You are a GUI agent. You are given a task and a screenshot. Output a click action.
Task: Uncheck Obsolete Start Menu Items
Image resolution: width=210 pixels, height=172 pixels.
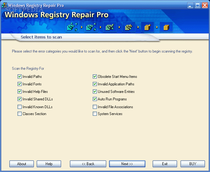tap(95, 76)
